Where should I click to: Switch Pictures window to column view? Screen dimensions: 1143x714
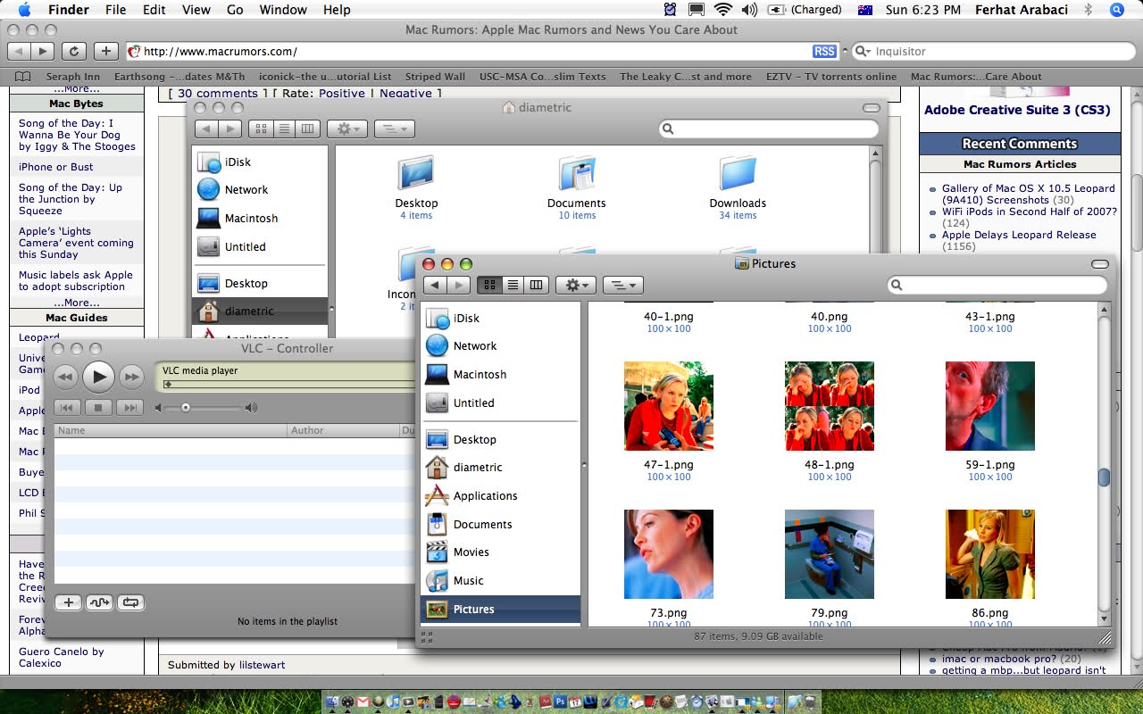click(x=536, y=285)
